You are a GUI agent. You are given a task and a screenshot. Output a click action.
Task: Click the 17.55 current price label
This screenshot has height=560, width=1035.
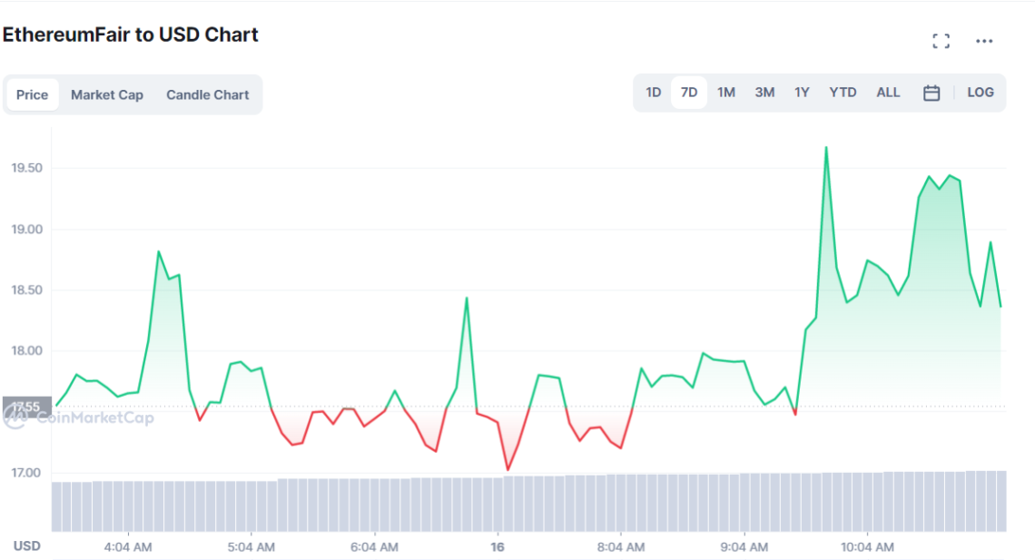[25, 407]
